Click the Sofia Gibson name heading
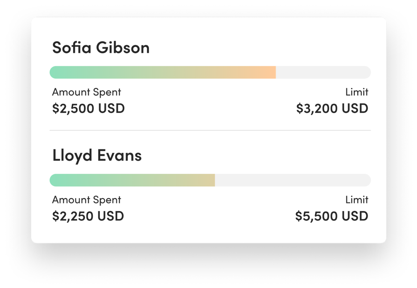417x288 pixels. click(x=101, y=48)
